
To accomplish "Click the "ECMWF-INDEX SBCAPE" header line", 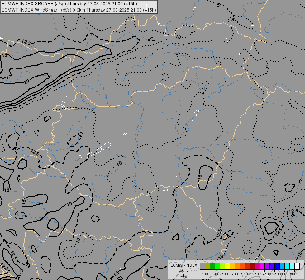I will [x=69, y=4].
